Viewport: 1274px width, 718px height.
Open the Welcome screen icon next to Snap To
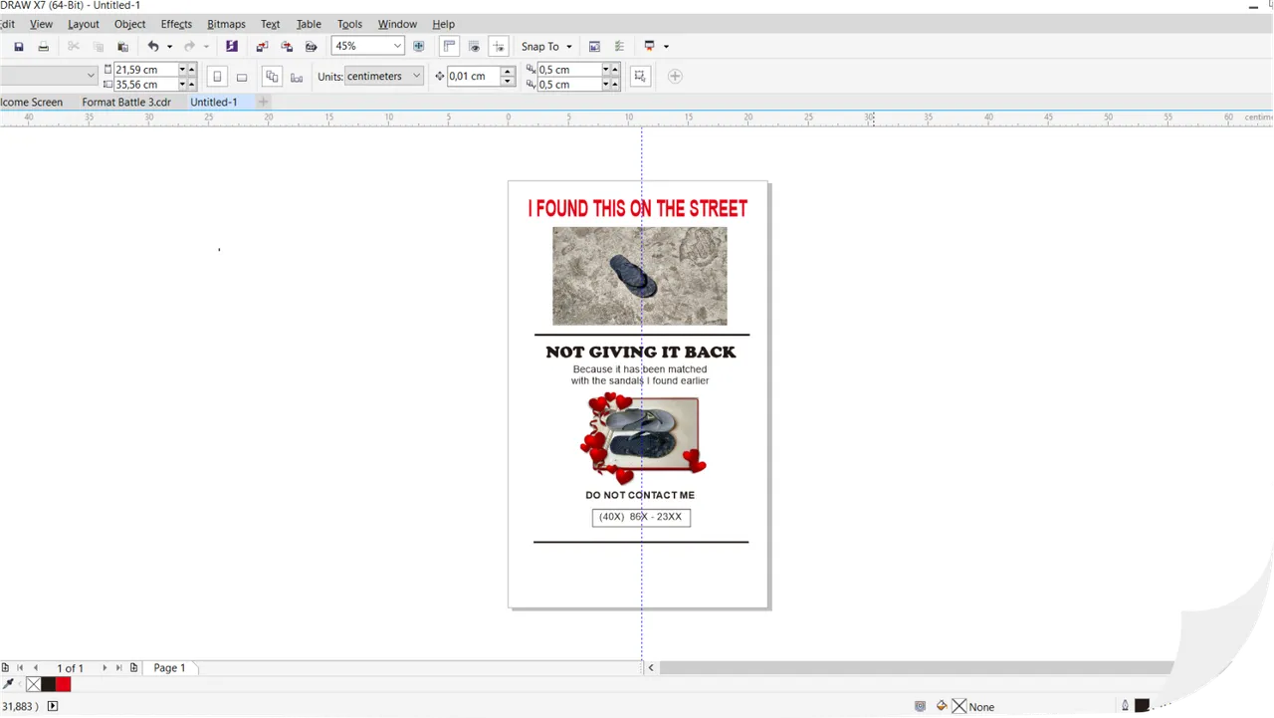[x=594, y=47]
